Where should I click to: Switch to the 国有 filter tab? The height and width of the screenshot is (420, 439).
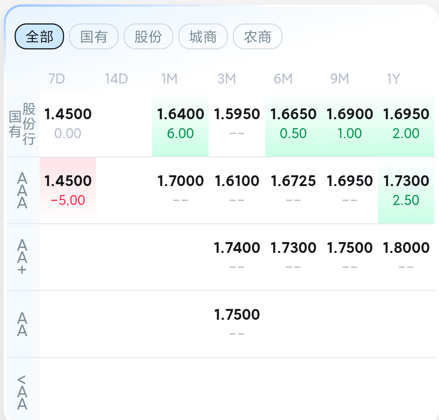[94, 36]
